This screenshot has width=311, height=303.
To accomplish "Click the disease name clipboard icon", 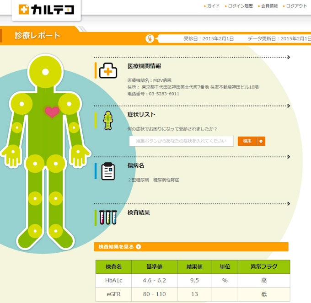I will coord(108,171).
